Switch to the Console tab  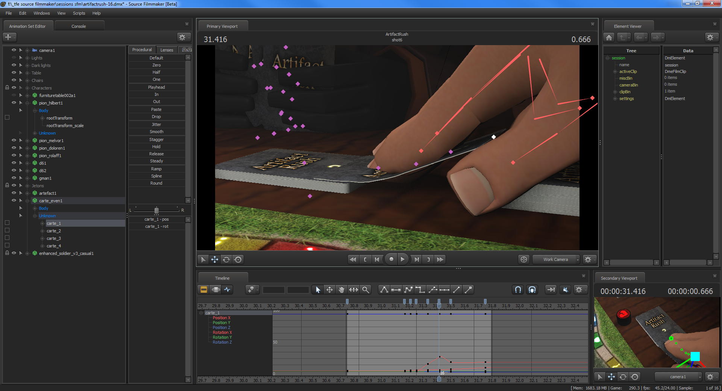[79, 26]
